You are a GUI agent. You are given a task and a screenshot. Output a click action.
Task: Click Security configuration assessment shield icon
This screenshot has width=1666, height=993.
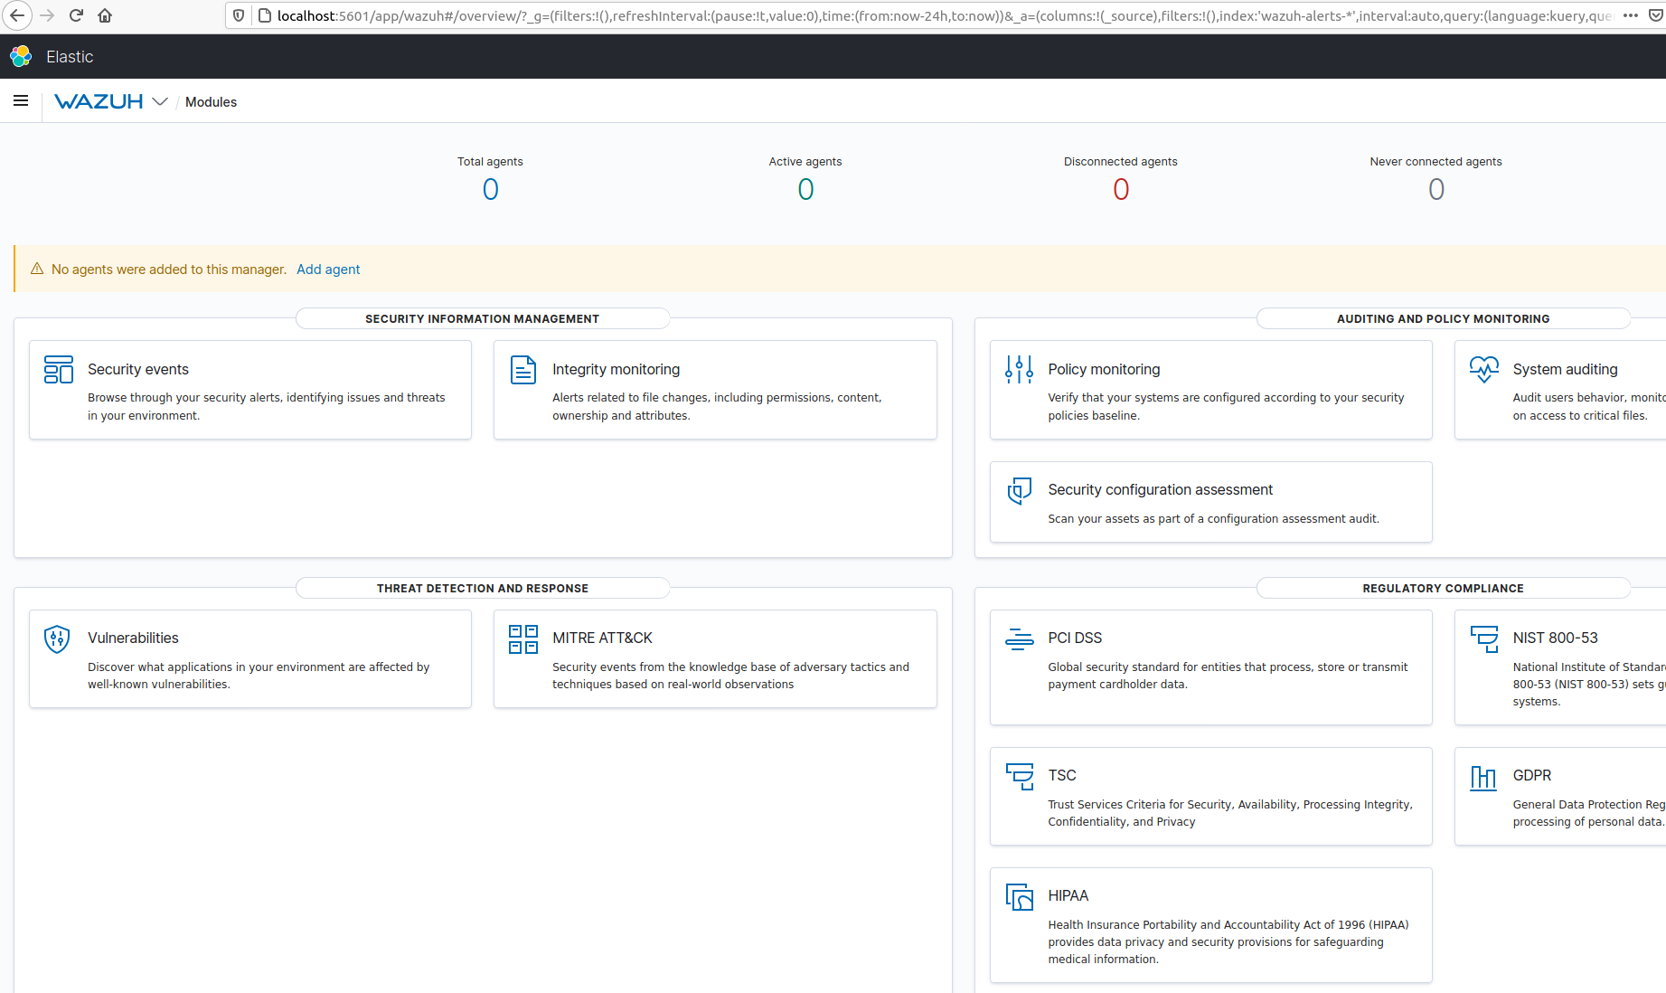point(1019,490)
